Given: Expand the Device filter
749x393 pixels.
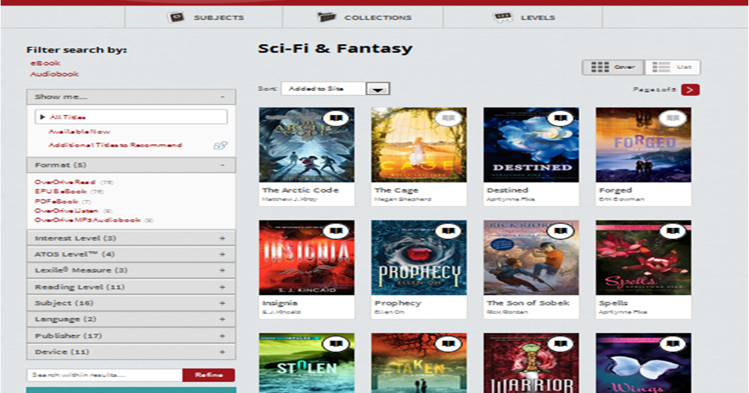Looking at the screenshot, I should click(x=131, y=352).
